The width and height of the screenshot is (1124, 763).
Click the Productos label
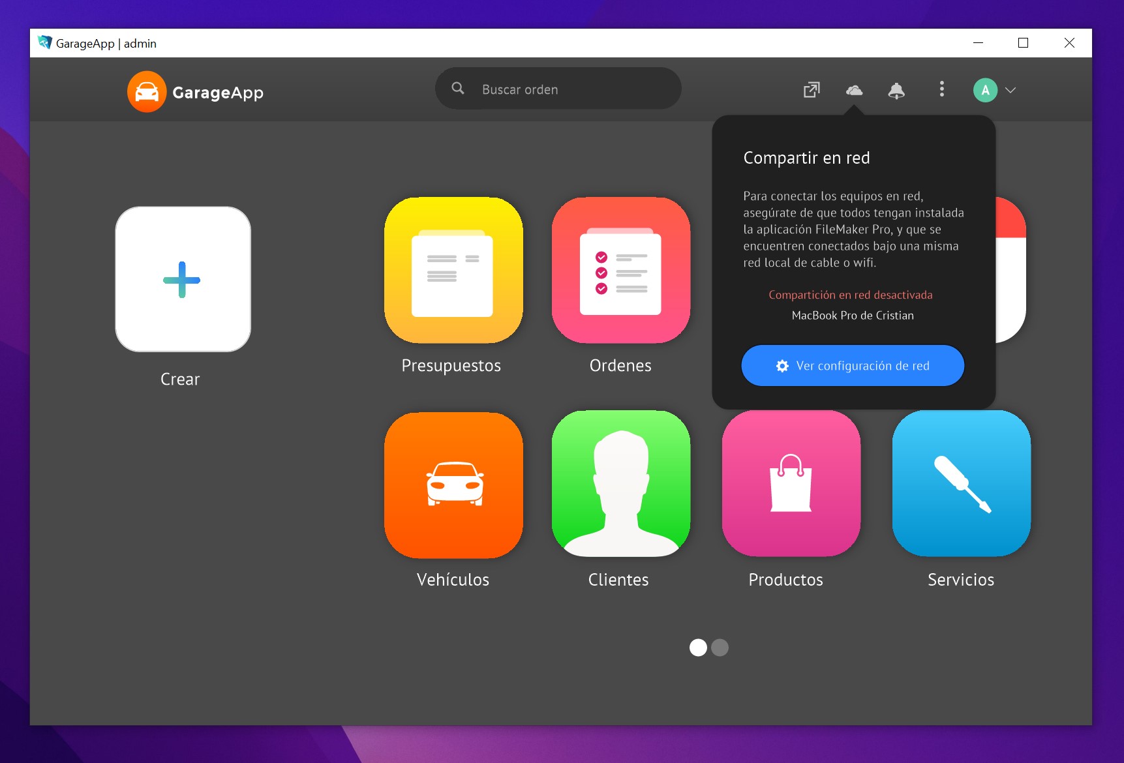pos(786,580)
